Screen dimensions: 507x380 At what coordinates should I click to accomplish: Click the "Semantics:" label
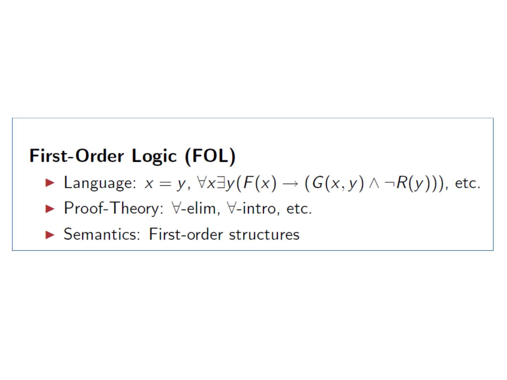click(102, 234)
